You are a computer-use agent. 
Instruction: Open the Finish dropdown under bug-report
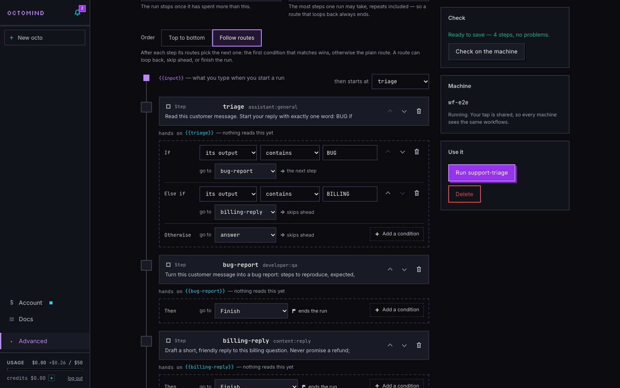[251, 311]
